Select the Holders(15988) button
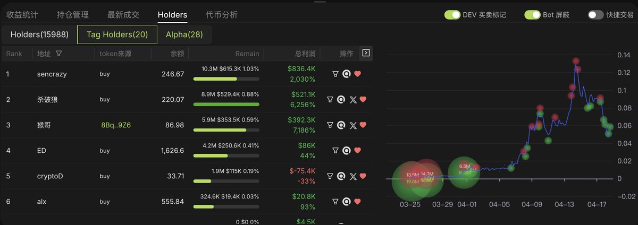This screenshot has width=638, height=225. point(39,34)
